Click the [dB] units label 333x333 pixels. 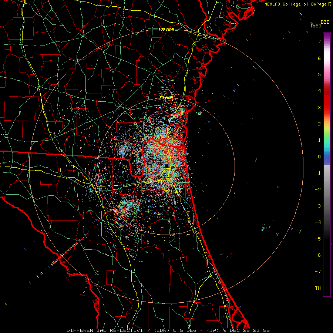pos(316,26)
